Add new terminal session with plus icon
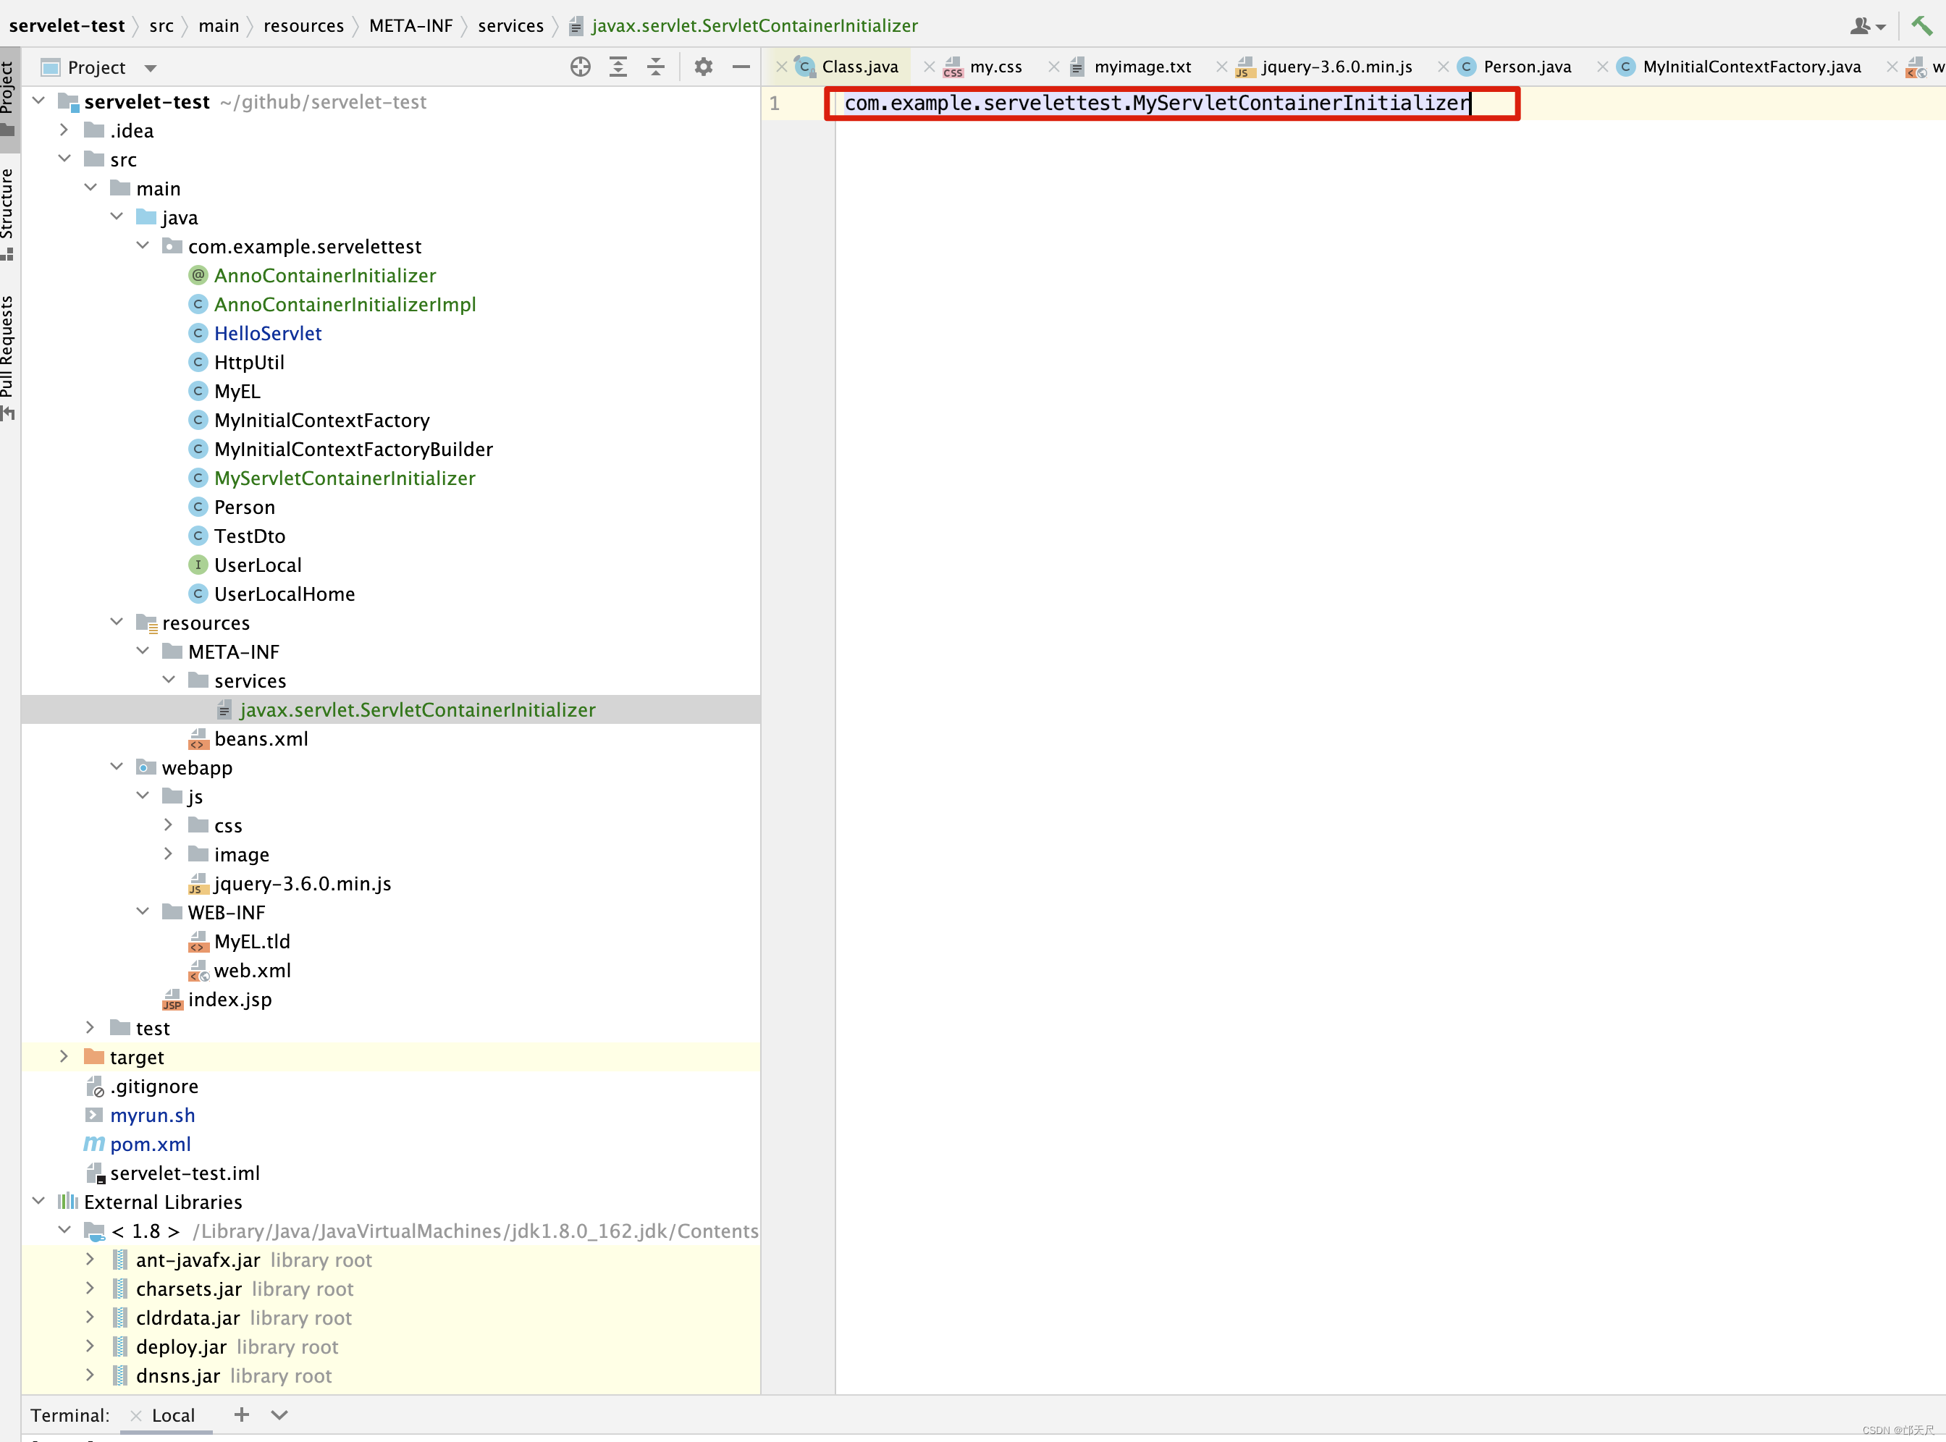The height and width of the screenshot is (1442, 1946). pos(242,1415)
